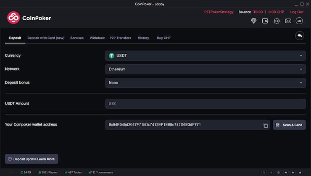Click the 3521 Players text
The height and width of the screenshot is (176, 311).
50,173
